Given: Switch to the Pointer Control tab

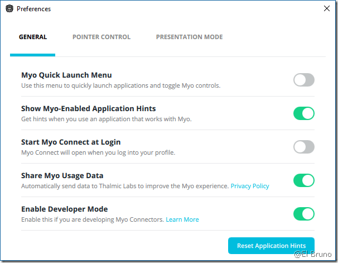Looking at the screenshot, I should pos(102,37).
